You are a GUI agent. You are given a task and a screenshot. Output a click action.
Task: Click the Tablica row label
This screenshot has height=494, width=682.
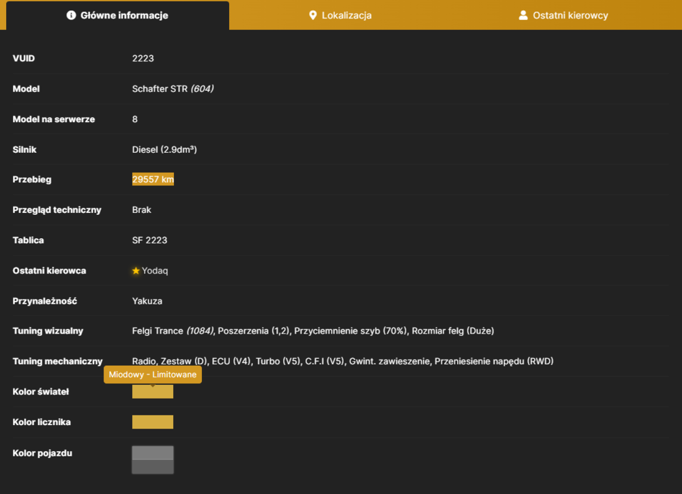pos(28,240)
